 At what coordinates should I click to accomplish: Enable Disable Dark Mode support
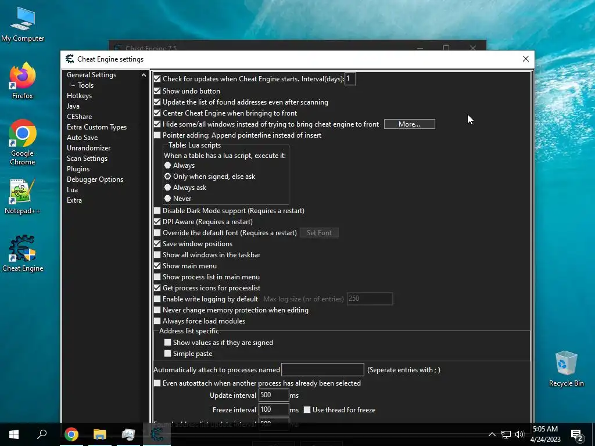(x=157, y=210)
